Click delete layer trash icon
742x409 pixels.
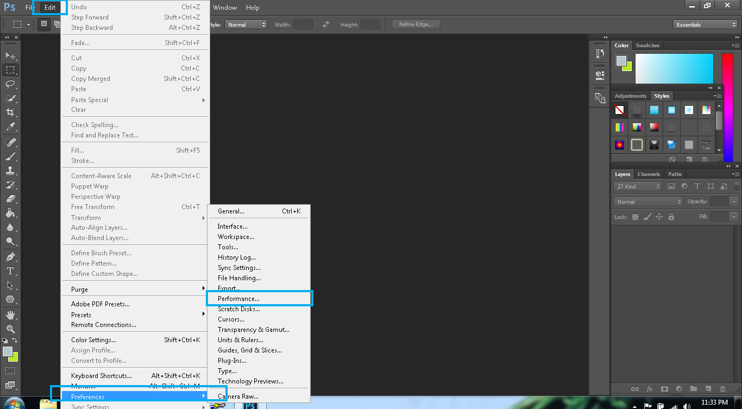[722, 388]
